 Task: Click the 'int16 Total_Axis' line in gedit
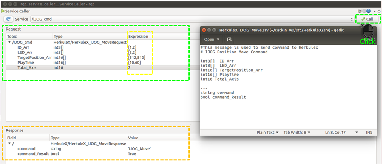[219, 79]
